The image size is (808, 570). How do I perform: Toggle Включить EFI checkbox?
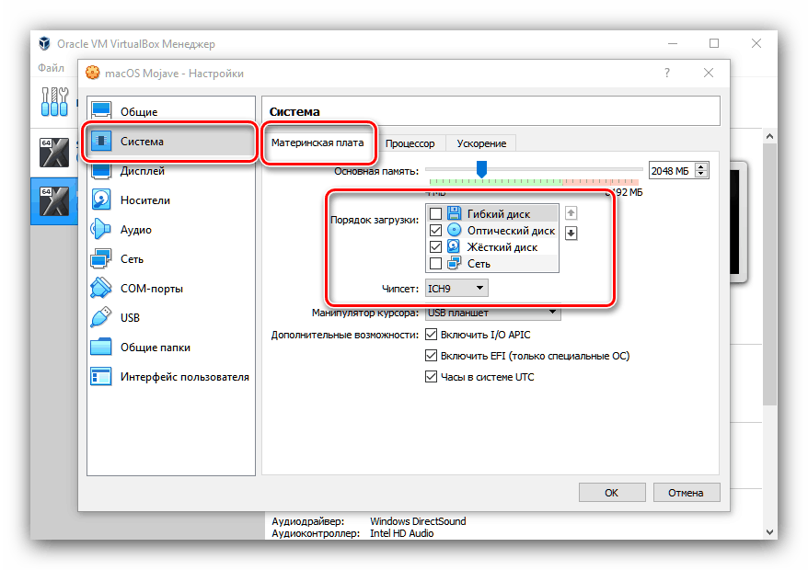pyautogui.click(x=431, y=355)
